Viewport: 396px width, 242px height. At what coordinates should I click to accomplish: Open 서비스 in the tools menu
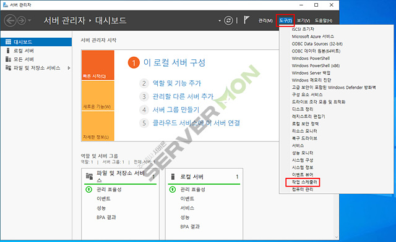pos(298,146)
